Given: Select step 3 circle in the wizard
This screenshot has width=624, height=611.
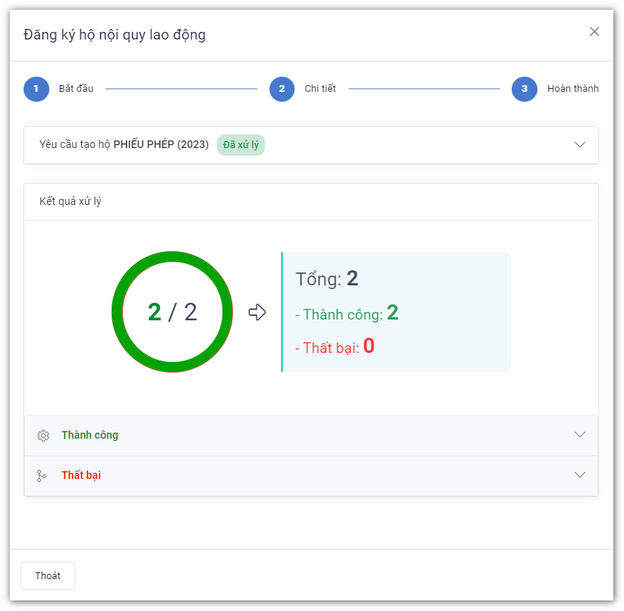Looking at the screenshot, I should pyautogui.click(x=524, y=89).
